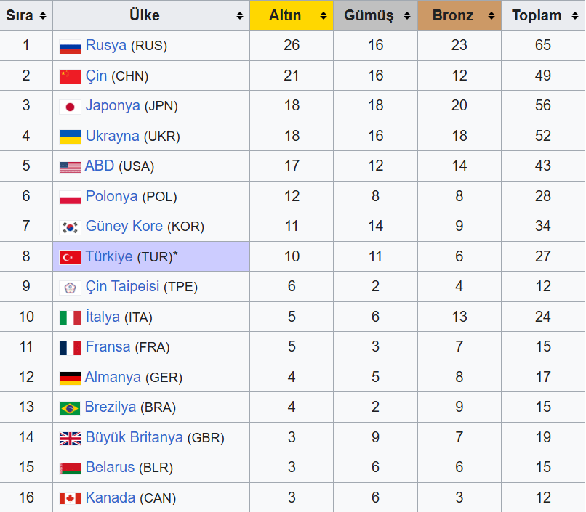
Task: Click the Italian flag icon
Action: click(70, 317)
